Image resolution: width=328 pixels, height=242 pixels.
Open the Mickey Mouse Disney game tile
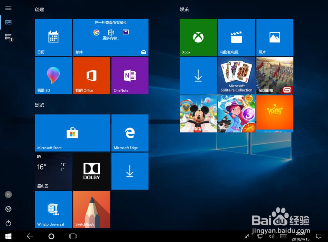point(198,114)
